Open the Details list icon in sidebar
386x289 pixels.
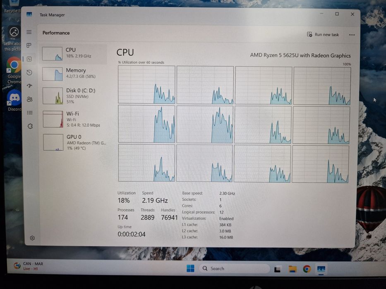[x=30, y=113]
